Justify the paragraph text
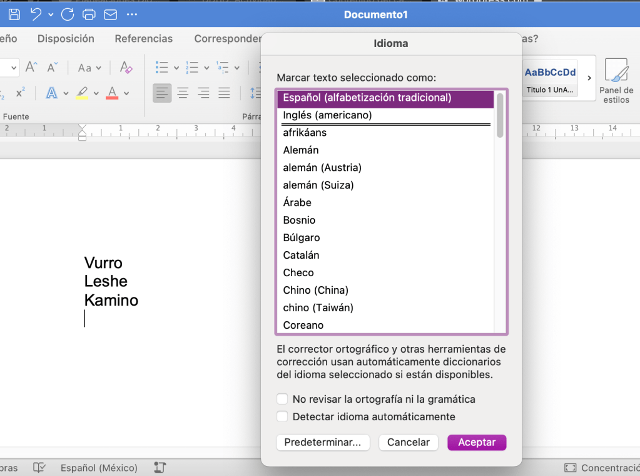Image resolution: width=640 pixels, height=476 pixels. tap(224, 93)
